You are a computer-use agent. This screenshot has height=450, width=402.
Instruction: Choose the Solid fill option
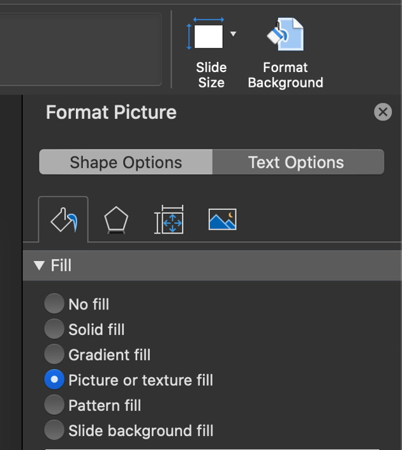pyautogui.click(x=54, y=329)
